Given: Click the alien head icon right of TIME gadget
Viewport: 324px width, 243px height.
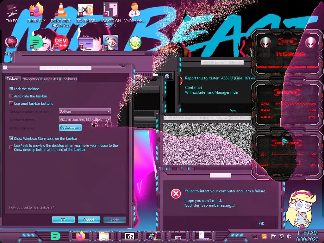Looking at the screenshot, I should click(x=310, y=42).
